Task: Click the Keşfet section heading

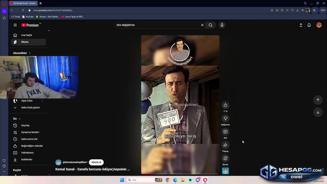Action: (x=17, y=170)
